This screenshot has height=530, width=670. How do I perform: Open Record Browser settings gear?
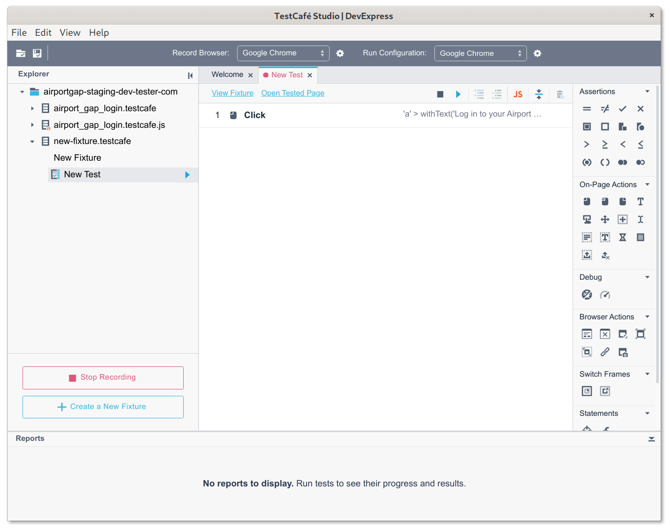coord(340,53)
